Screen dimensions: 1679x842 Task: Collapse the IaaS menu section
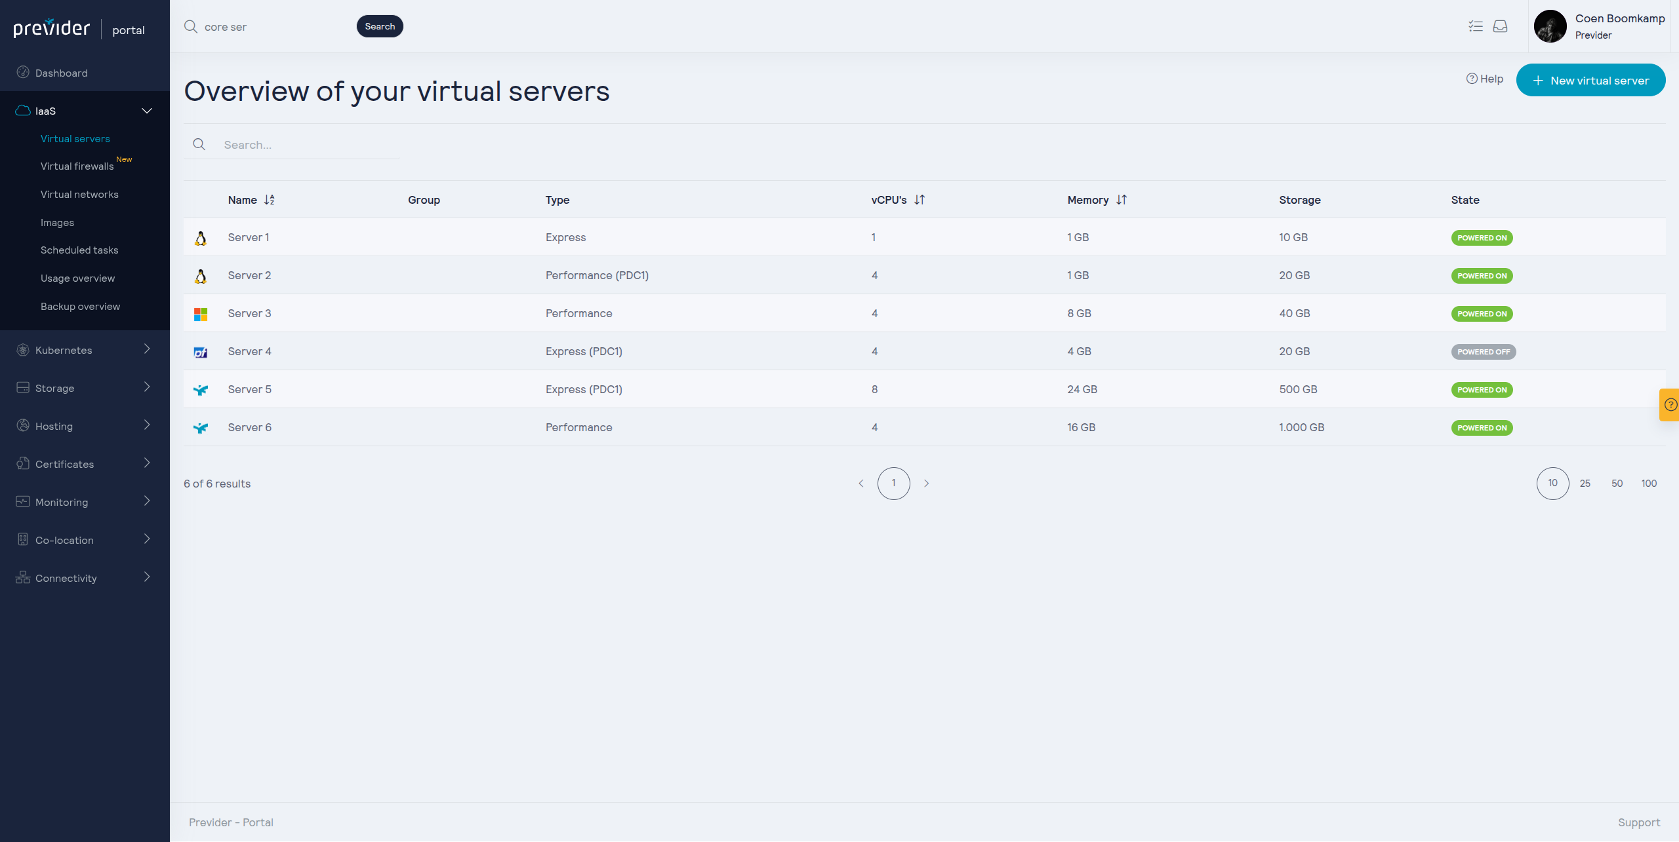(x=147, y=111)
